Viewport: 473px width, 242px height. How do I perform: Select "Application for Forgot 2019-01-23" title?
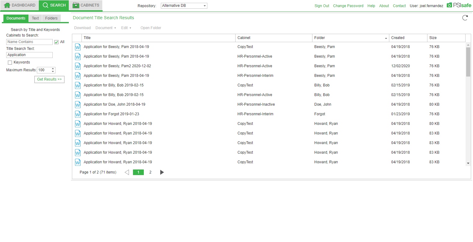click(x=111, y=114)
